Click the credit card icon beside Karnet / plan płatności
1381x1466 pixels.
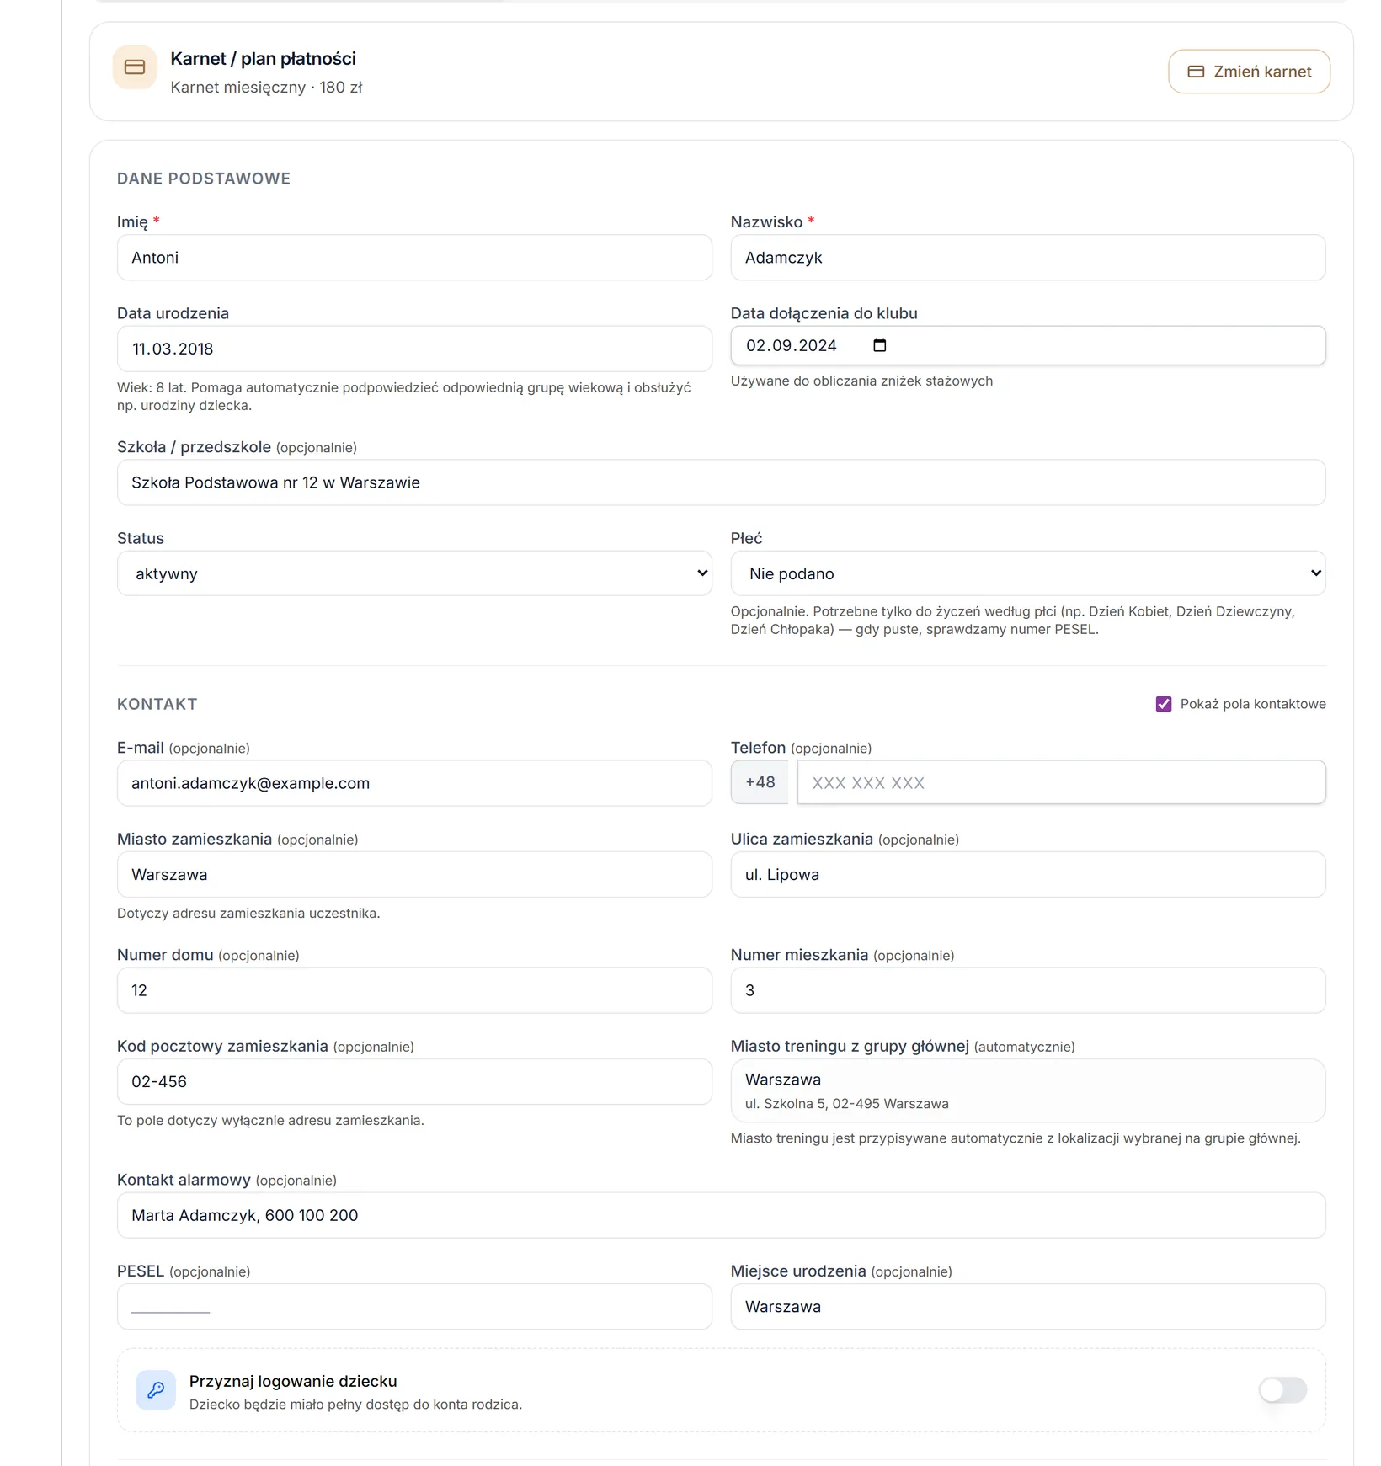[x=135, y=67]
